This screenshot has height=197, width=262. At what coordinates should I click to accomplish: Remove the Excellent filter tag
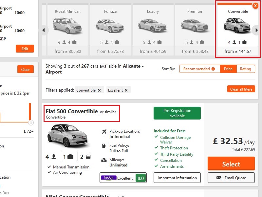pyautogui.click(x=126, y=90)
